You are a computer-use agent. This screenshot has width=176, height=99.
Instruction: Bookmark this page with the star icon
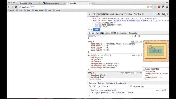[x=151, y=7]
